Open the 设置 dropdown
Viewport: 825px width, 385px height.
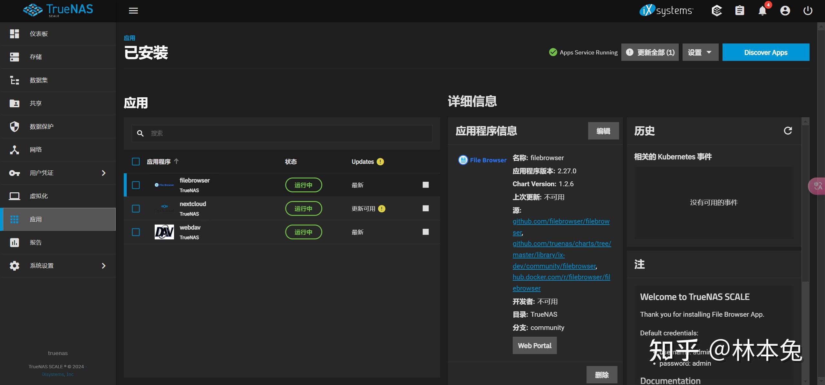pos(700,52)
